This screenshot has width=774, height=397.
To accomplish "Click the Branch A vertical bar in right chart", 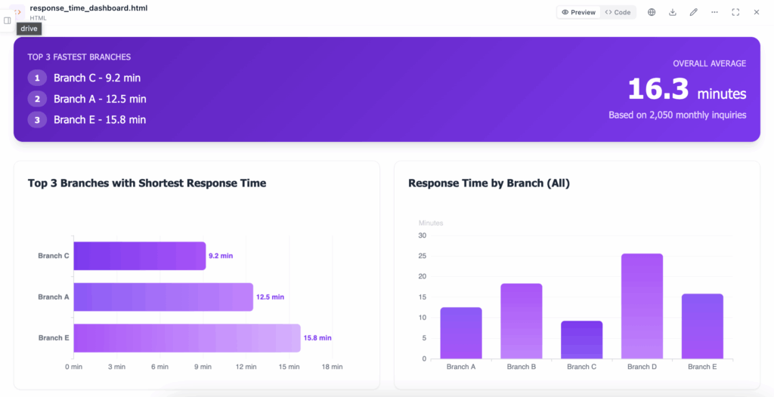I will click(x=461, y=333).
